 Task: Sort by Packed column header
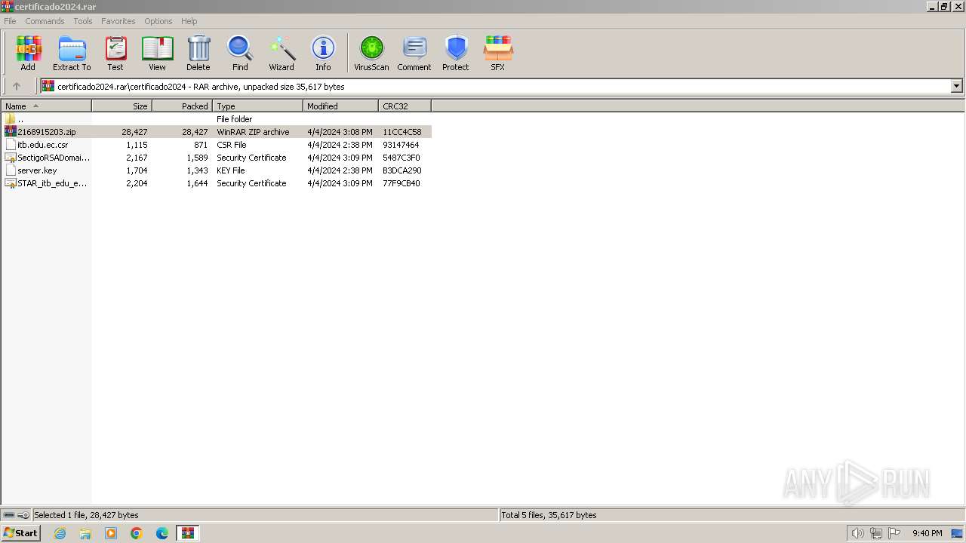pos(183,106)
